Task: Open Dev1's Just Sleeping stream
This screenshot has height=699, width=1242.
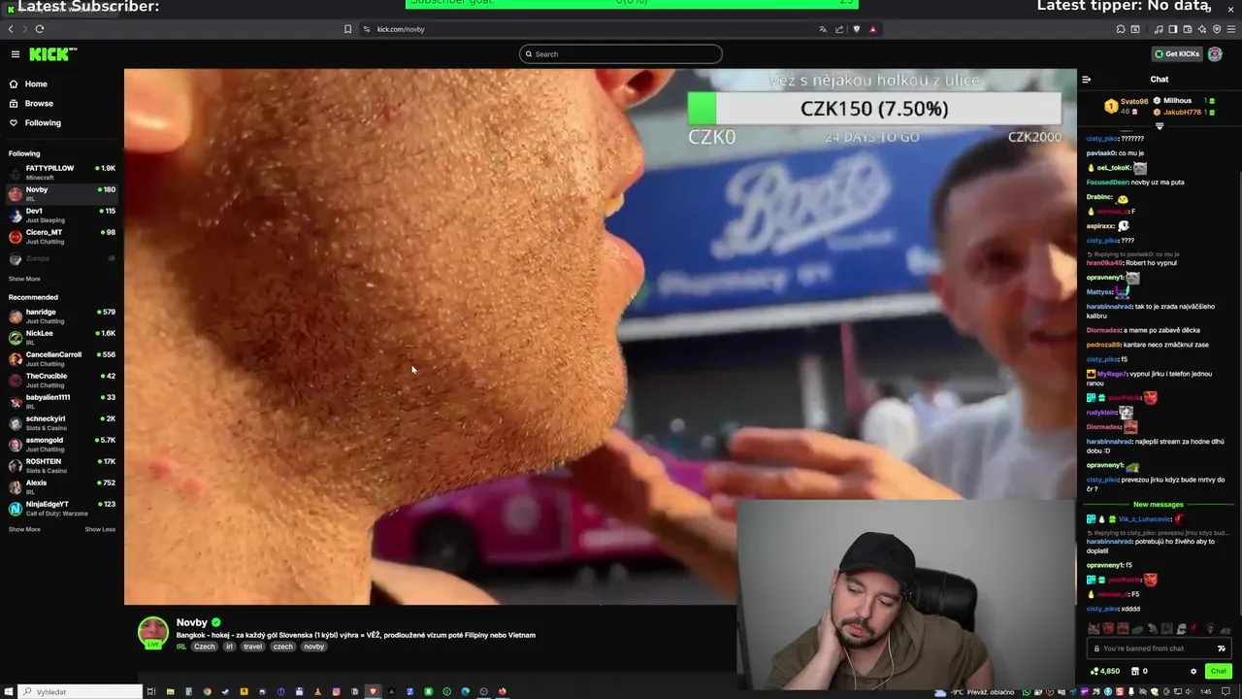Action: [62, 215]
